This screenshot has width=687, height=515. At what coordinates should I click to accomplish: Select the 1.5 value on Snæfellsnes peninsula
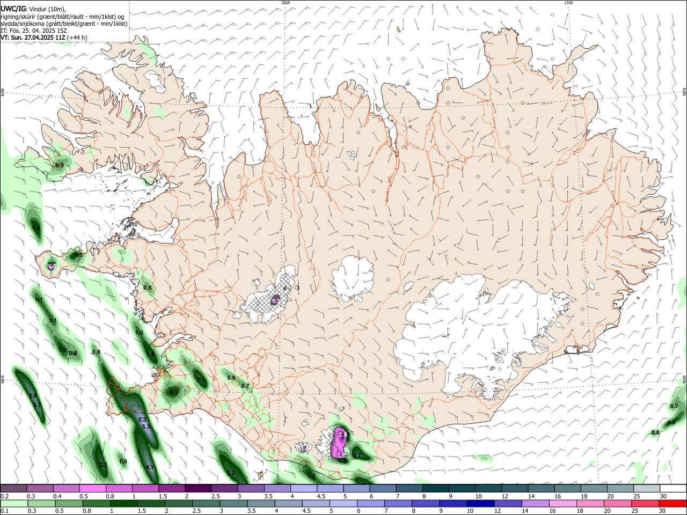79,255
